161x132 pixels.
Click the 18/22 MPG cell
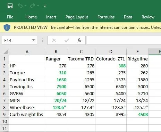pyautogui.click(x=81, y=100)
